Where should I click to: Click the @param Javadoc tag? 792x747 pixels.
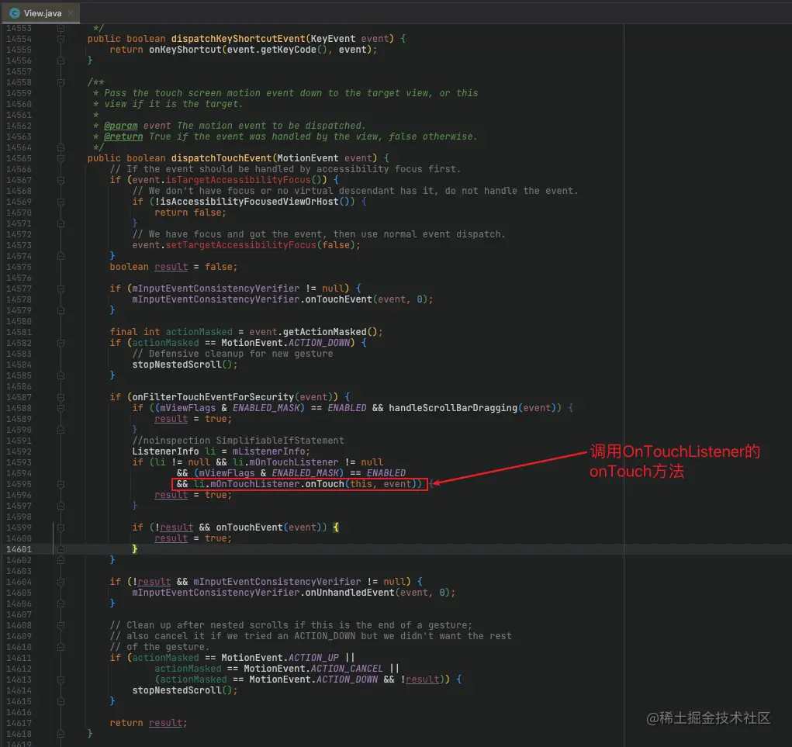121,126
